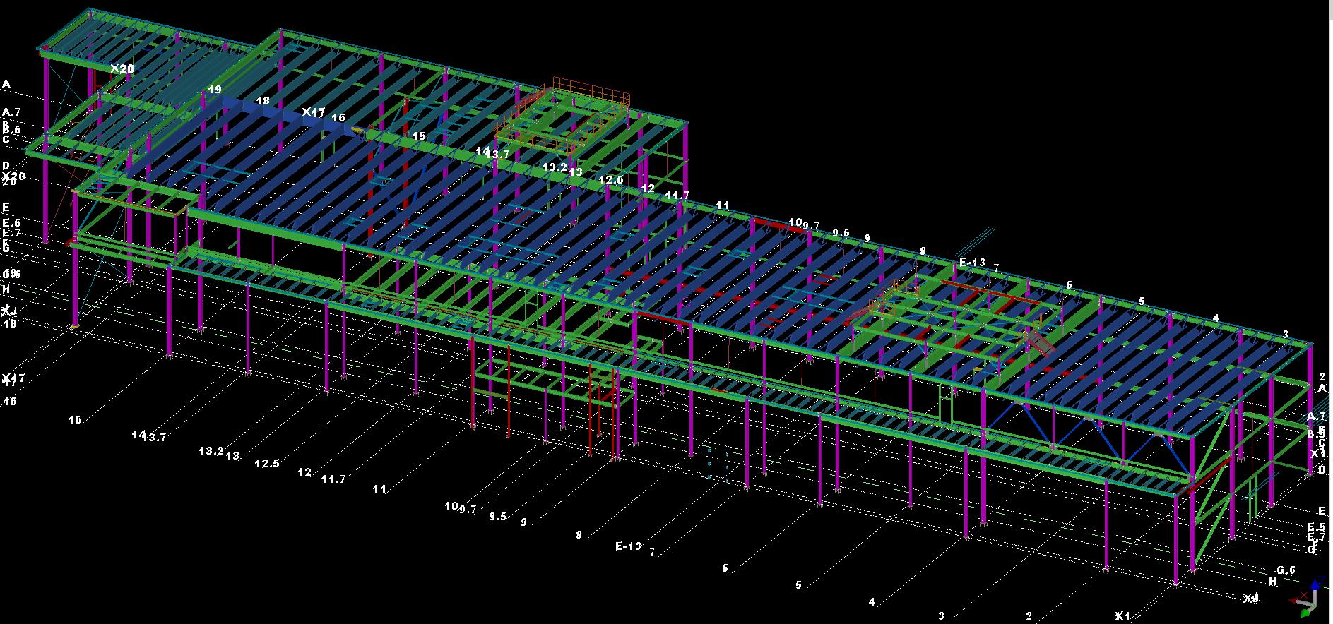Pick ground-level grid label "11.7"
This screenshot has height=624, width=1333.
pyautogui.click(x=333, y=479)
